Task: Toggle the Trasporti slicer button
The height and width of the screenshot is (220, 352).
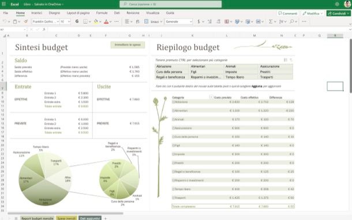Action: click(x=276, y=77)
